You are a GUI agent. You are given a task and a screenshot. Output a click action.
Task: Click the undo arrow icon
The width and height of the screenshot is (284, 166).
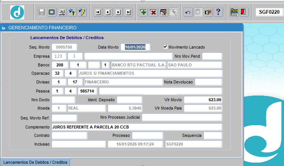click(188, 12)
